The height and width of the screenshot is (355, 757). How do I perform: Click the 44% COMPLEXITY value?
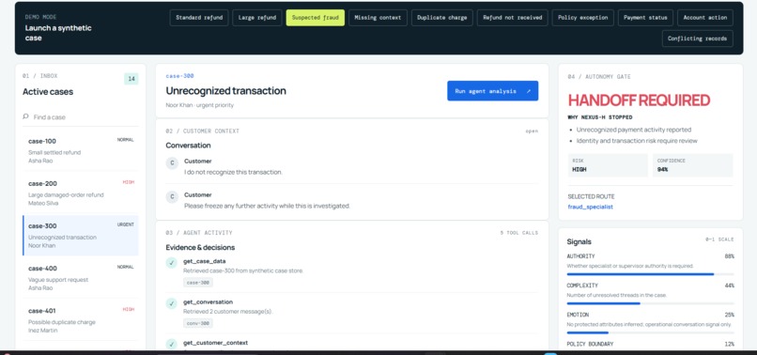tap(729, 286)
